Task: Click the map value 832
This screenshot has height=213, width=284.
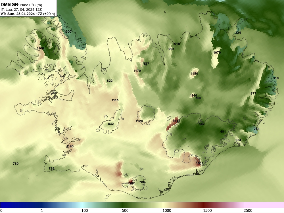Action: [111, 124]
